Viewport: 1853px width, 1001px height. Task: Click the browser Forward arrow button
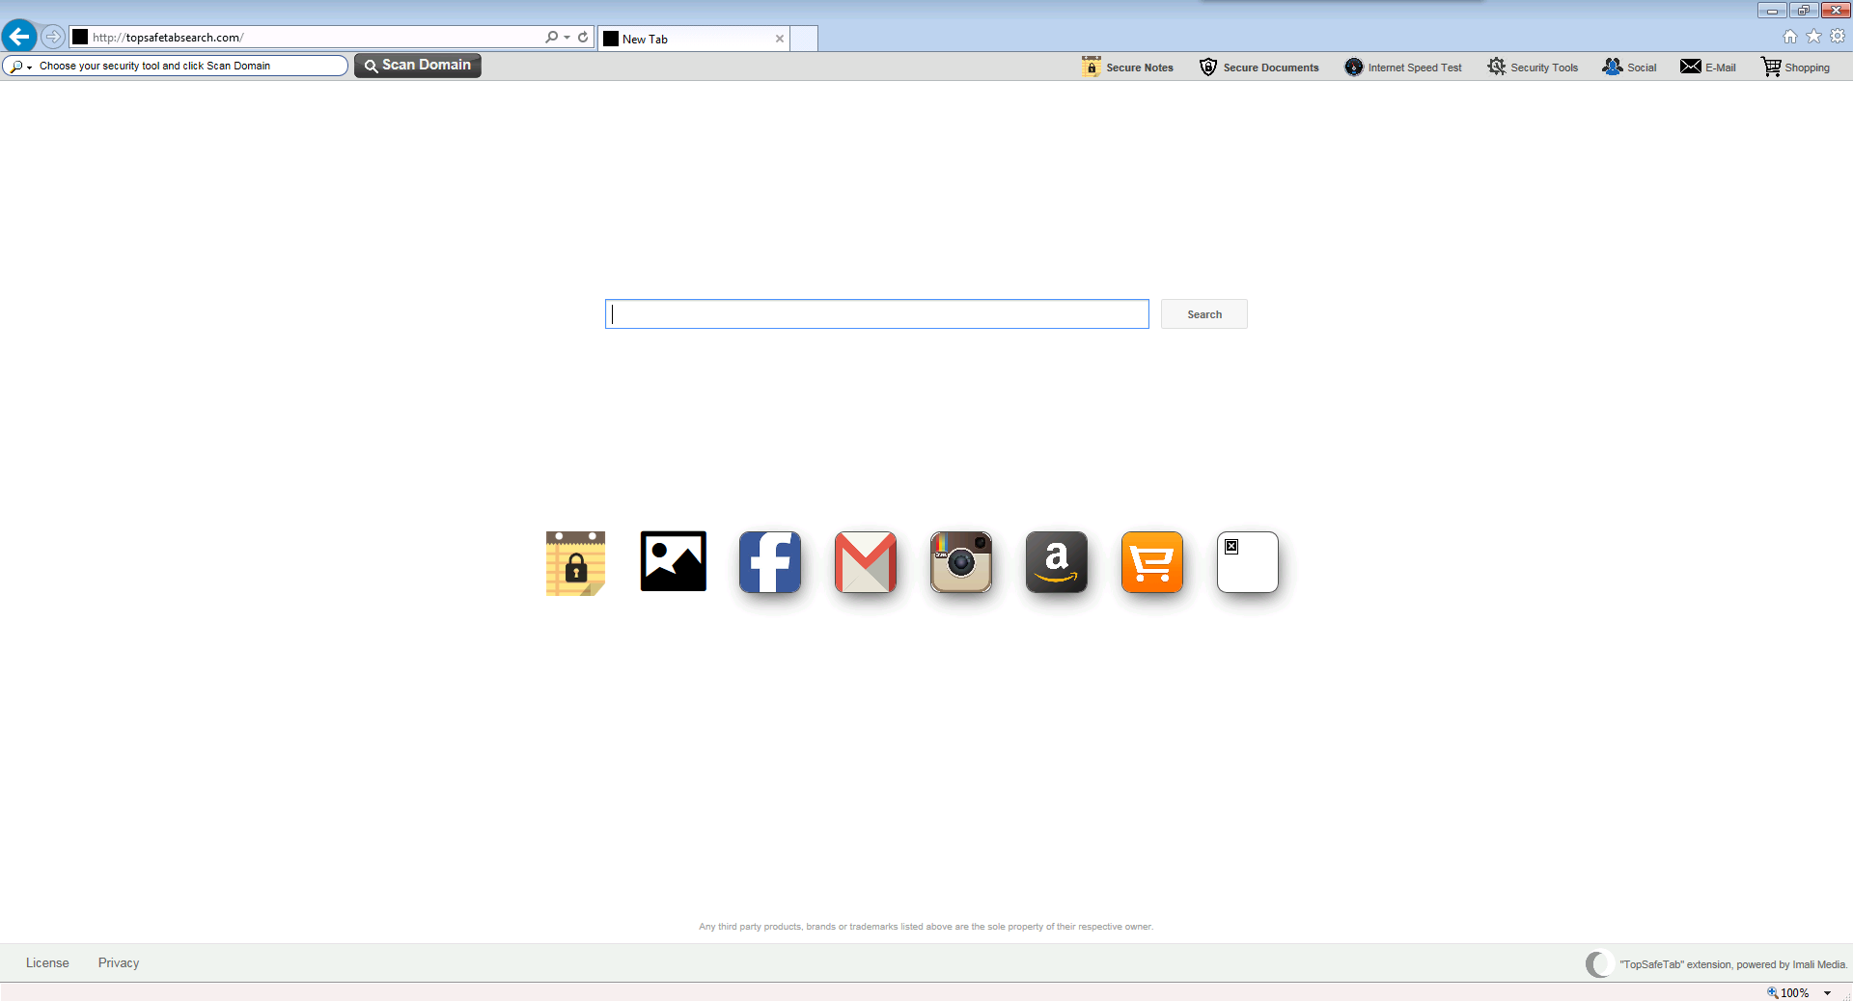tap(53, 37)
